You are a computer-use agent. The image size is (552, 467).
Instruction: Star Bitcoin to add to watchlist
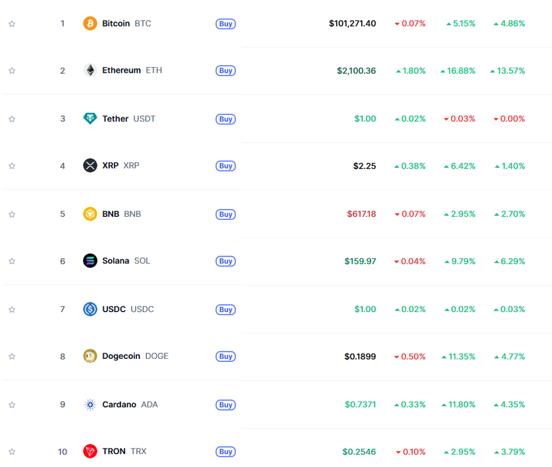pyautogui.click(x=12, y=24)
